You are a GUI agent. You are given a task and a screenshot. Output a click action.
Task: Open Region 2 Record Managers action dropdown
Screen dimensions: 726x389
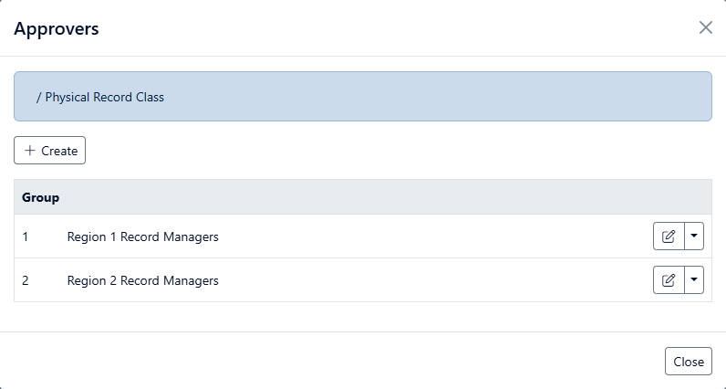click(x=694, y=280)
